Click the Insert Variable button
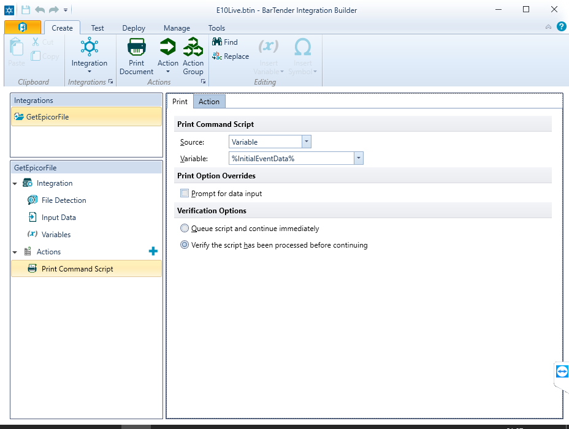 269,56
